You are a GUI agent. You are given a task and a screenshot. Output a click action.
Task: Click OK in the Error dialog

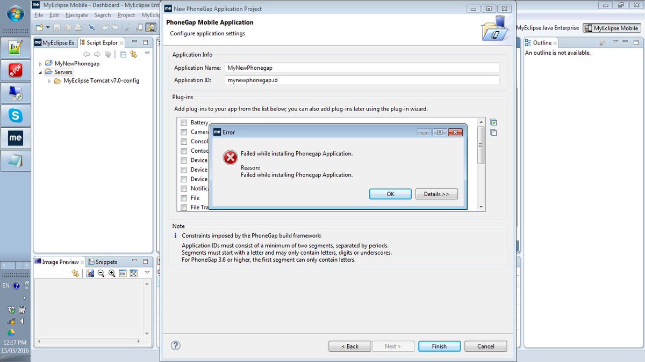coord(391,194)
